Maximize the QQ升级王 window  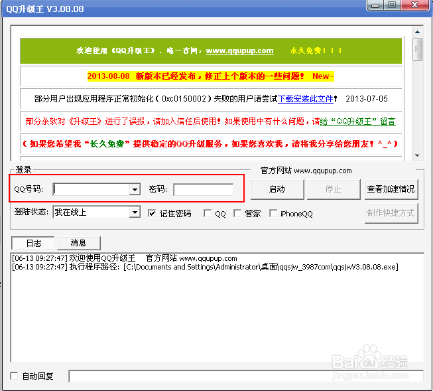click(x=392, y=5)
